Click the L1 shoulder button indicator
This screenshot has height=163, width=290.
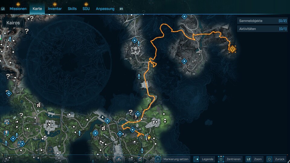click(3, 9)
